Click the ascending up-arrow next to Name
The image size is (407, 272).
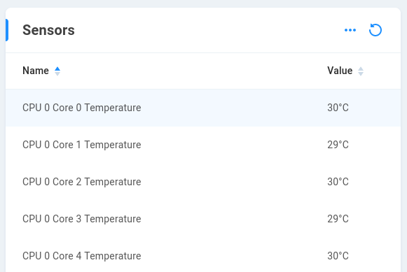pos(57,69)
